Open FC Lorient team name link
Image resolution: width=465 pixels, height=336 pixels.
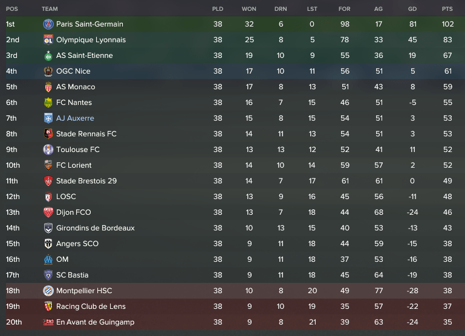click(74, 165)
